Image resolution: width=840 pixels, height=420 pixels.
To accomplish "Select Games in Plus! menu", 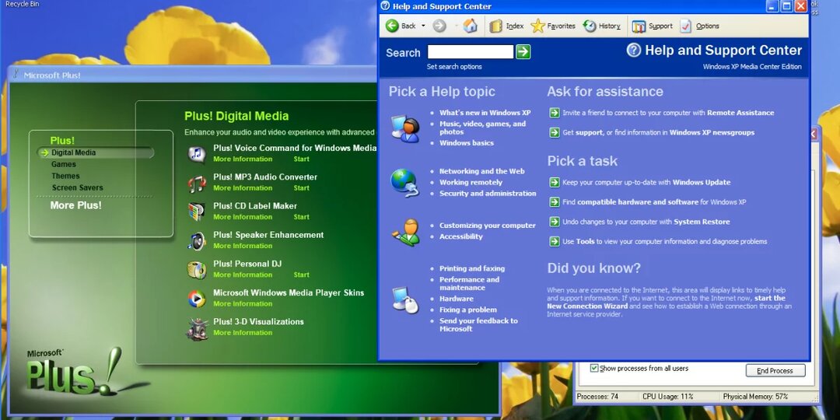I will click(64, 164).
